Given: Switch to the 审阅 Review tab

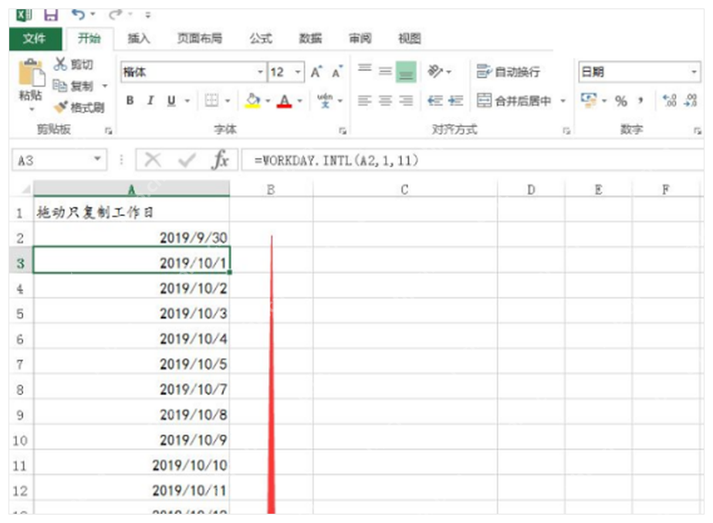Looking at the screenshot, I should (x=360, y=39).
